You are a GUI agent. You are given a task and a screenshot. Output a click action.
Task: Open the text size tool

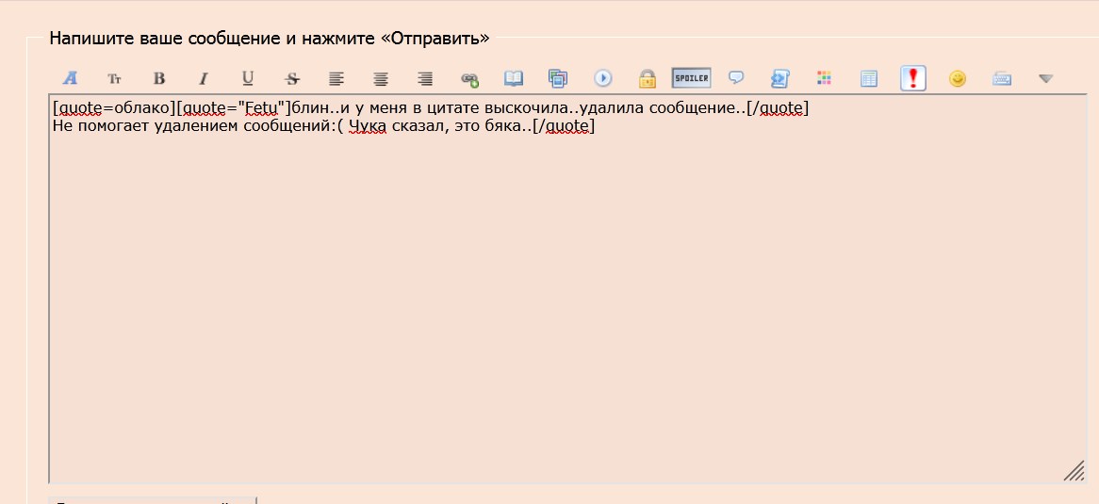(x=114, y=78)
